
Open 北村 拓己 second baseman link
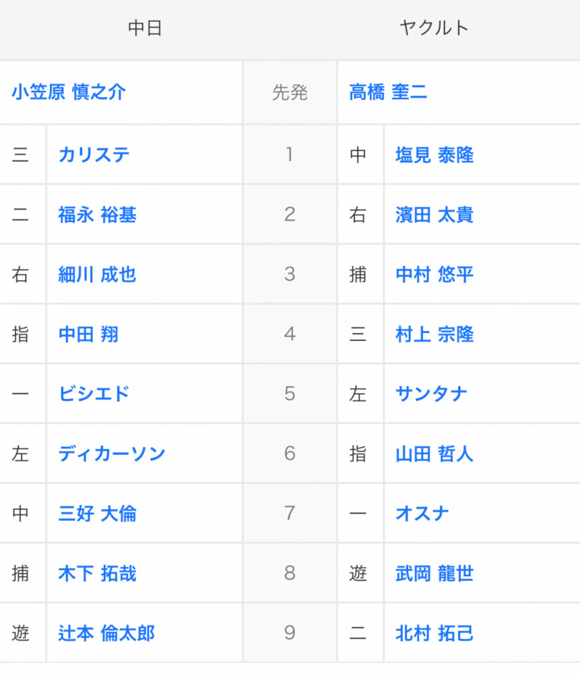(434, 633)
